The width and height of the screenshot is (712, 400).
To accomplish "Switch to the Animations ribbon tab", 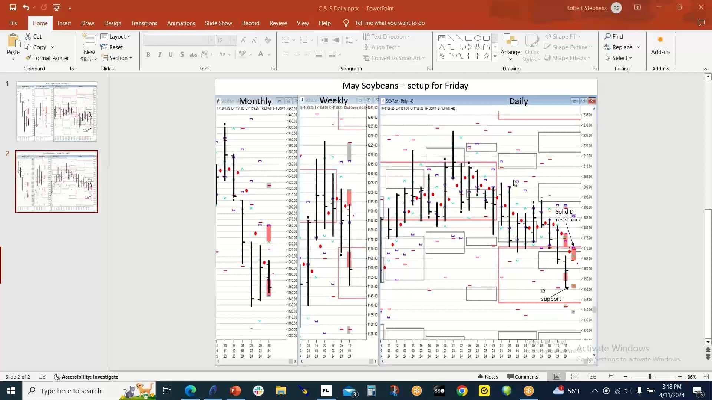I will 181,23.
